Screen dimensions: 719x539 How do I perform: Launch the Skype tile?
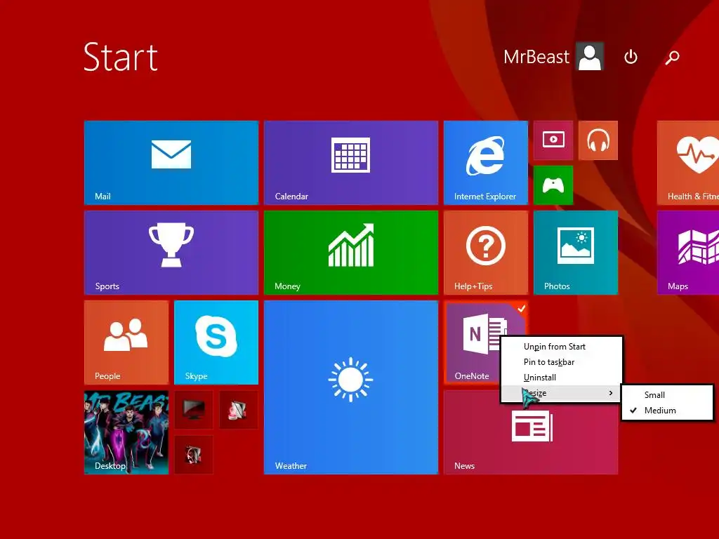click(x=216, y=342)
